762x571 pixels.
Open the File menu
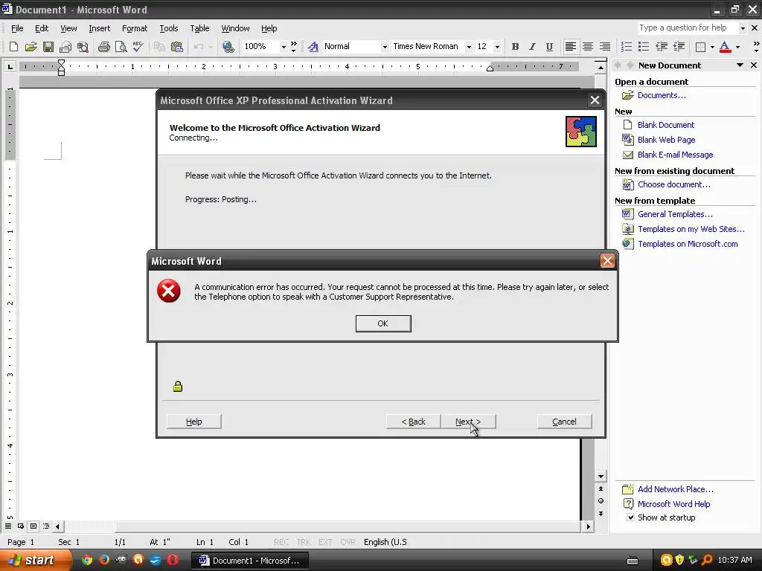click(x=17, y=28)
